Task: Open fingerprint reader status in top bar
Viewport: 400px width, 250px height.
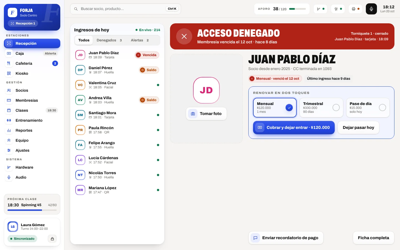Action: coord(338,9)
